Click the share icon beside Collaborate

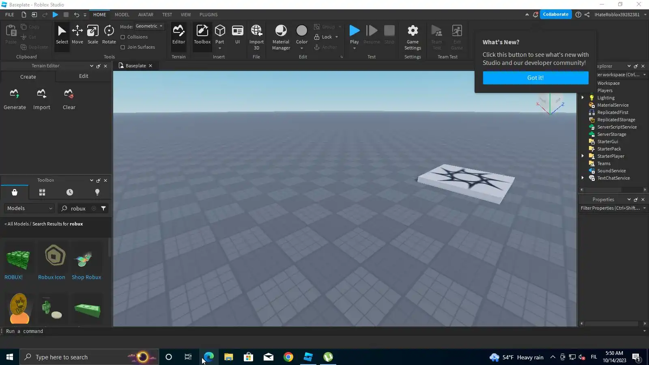pos(587,15)
